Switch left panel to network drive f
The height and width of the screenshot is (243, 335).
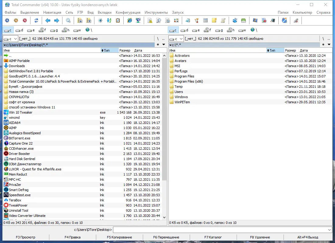[43, 30]
